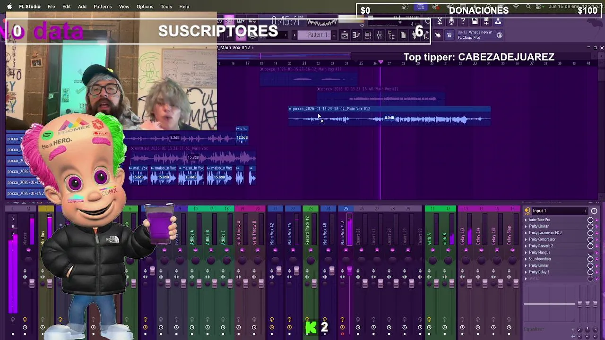
Task: Click the latency clock icon beside Input 1
Action: click(x=594, y=211)
